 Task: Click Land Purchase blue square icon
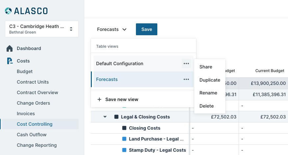[x=124, y=139]
